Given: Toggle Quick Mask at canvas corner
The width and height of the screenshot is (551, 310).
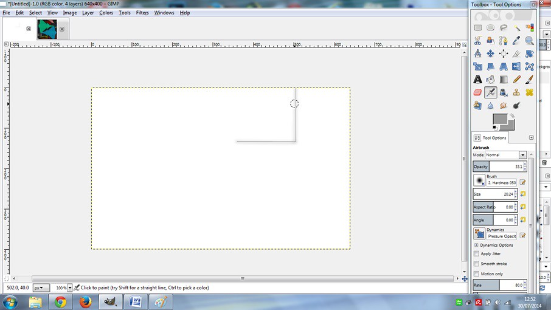Looking at the screenshot, I should (6, 278).
